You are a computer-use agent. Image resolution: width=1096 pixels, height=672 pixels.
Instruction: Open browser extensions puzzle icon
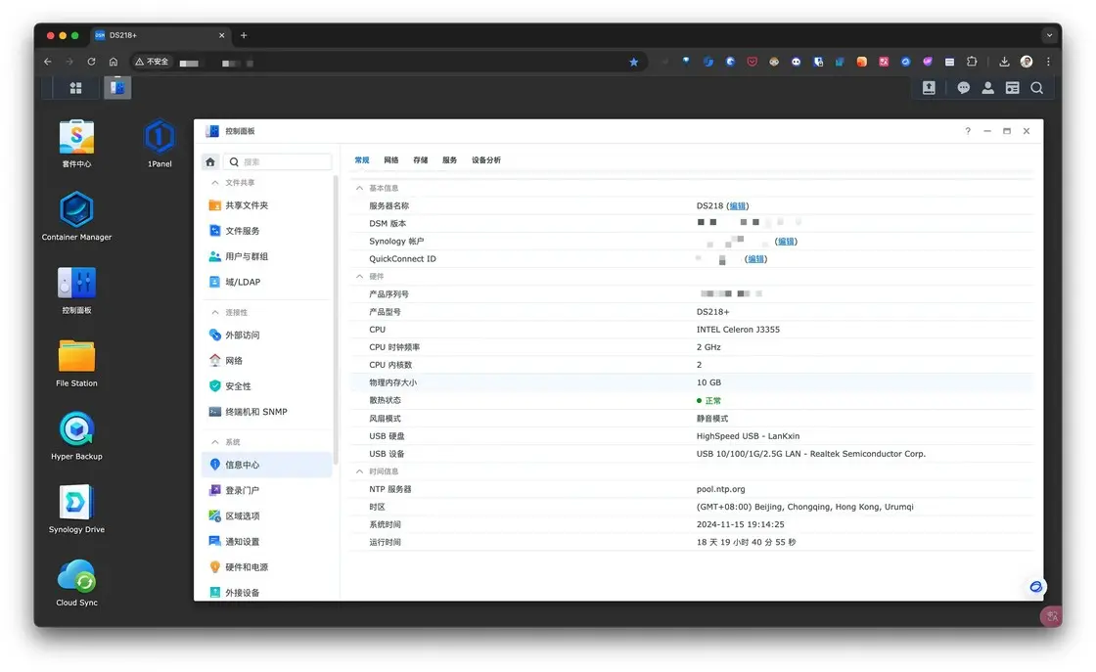click(972, 62)
